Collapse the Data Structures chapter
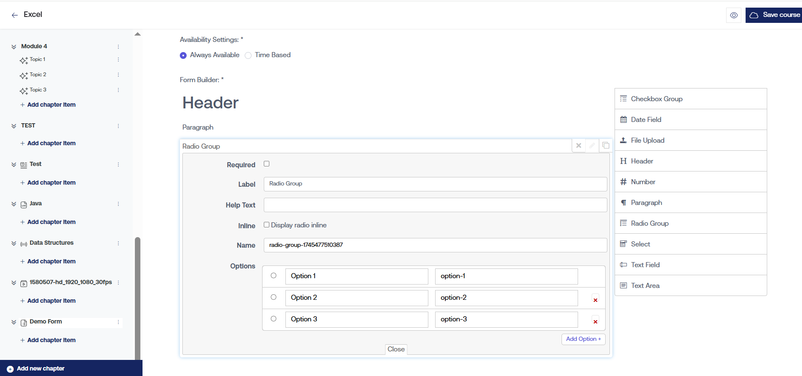Screen dimensions: 802x376 [14, 243]
